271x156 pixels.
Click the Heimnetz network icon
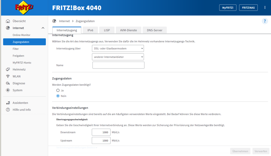tap(8, 70)
